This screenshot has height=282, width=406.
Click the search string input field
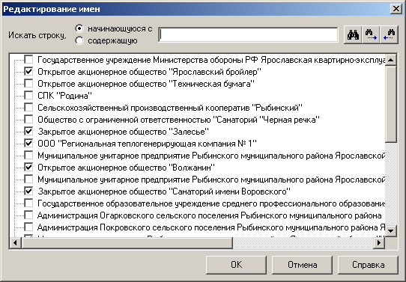(x=248, y=34)
